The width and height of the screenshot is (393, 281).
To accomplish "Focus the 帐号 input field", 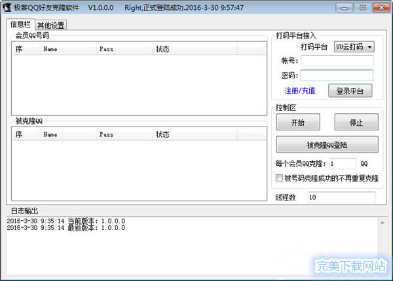I will tap(337, 61).
